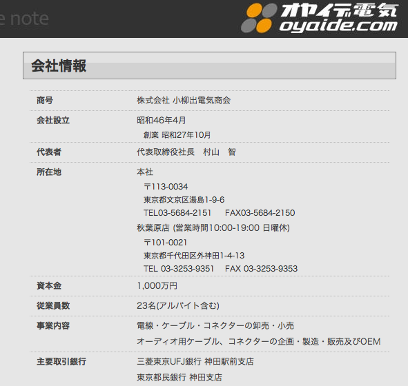Select 三菱東京UFJ銀行 神田駅前支店
This screenshot has width=408, height=386.
(195, 361)
